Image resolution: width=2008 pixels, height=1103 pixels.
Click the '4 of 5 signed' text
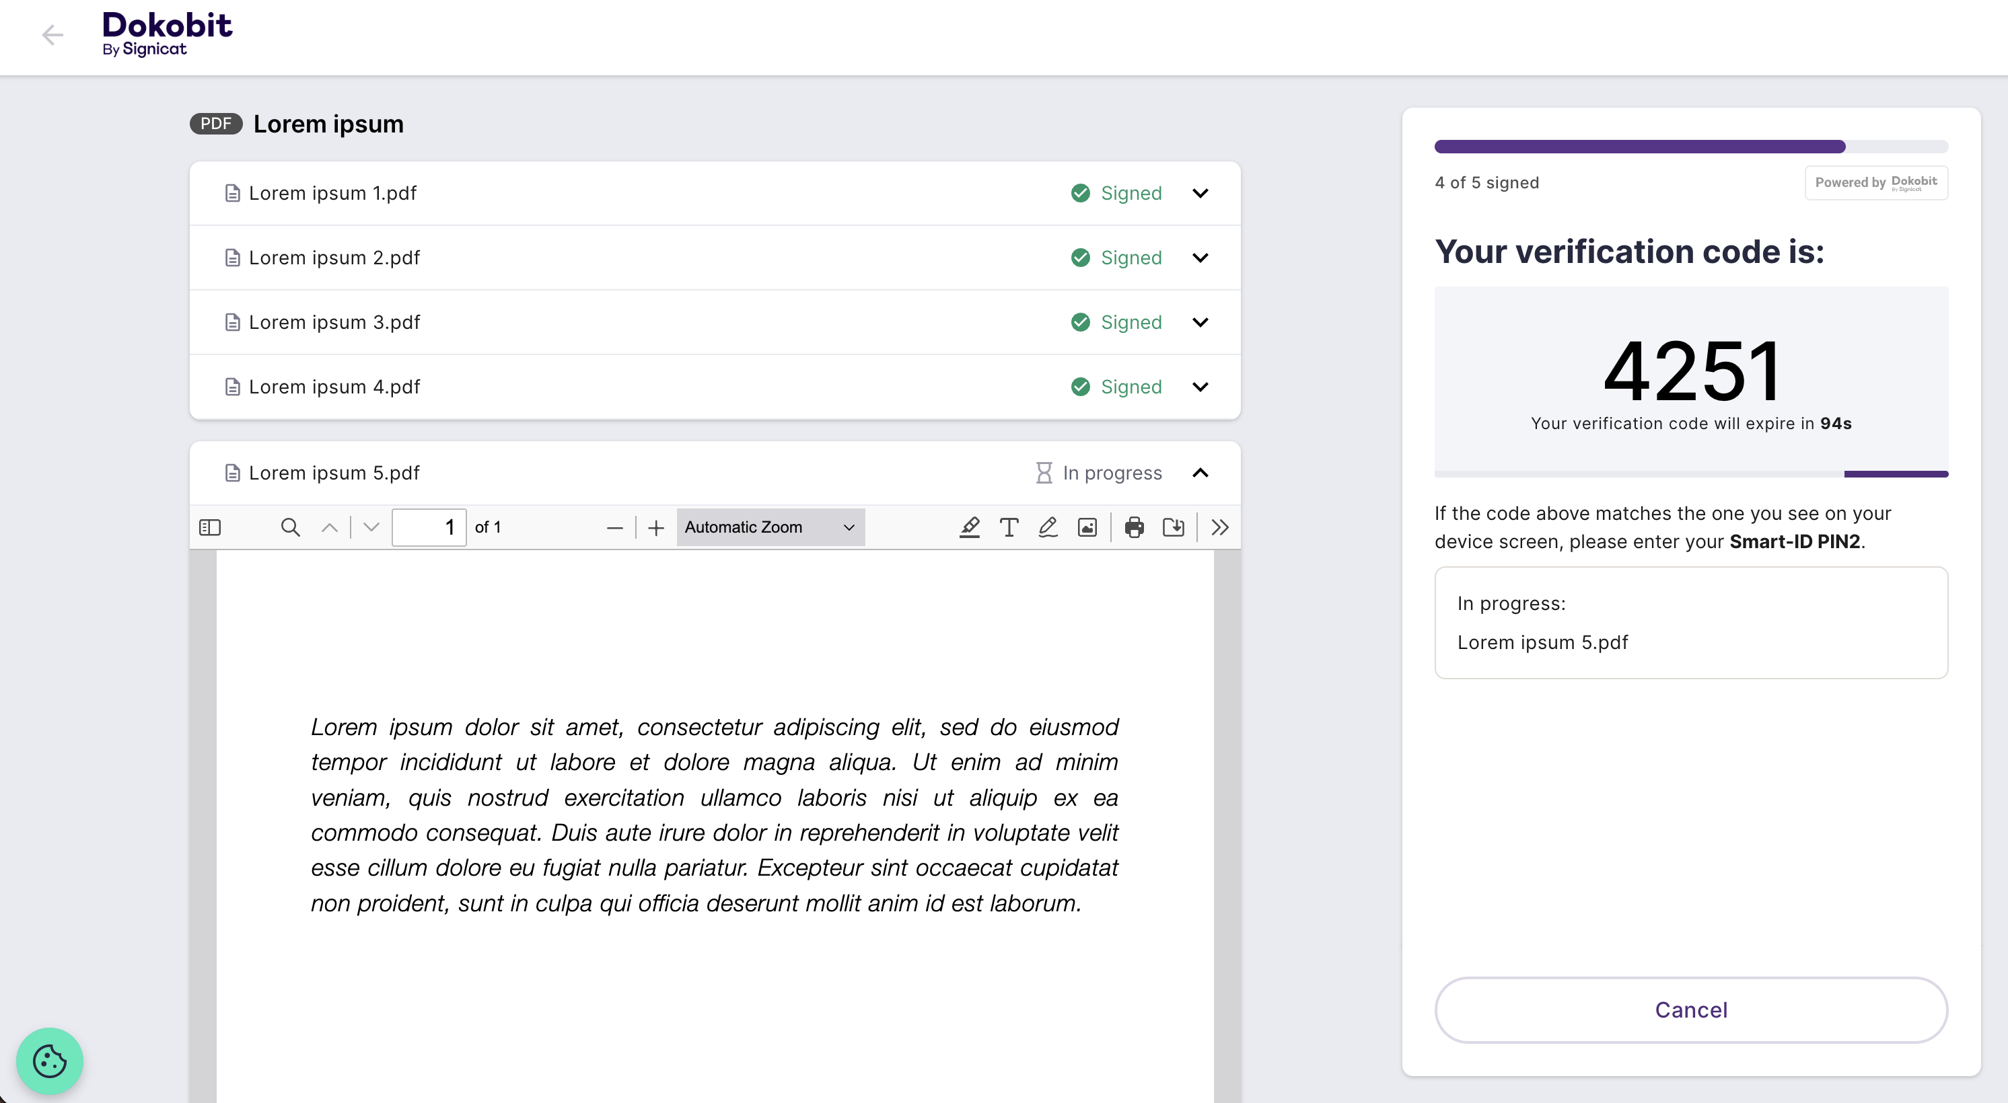tap(1486, 183)
